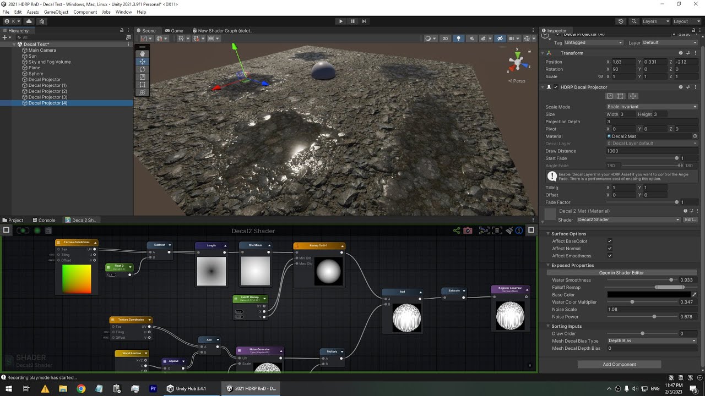Click the Base Color swatch
The image size is (705, 396).
point(649,295)
